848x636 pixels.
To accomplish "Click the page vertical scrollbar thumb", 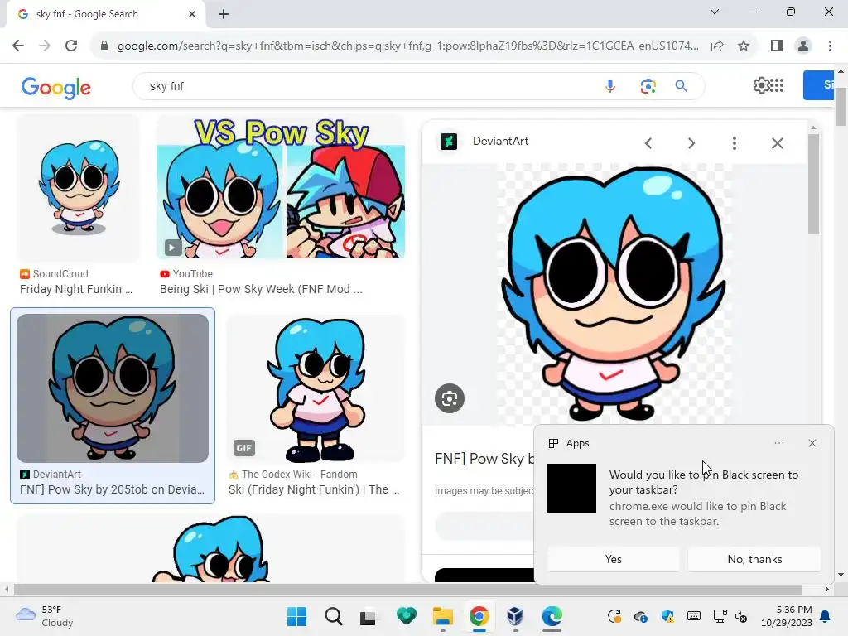I will pos(841,106).
